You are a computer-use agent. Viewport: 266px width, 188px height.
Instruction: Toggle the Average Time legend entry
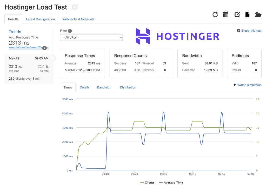tap(171, 182)
